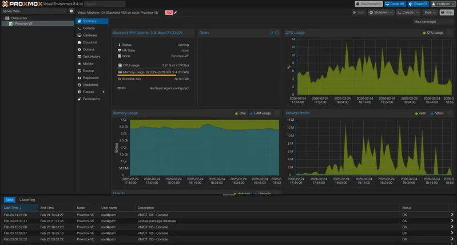Click the IPs network icon
Viewport: 457px width, 245px height.
(119, 88)
